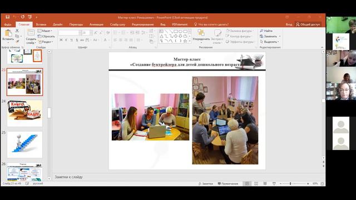Click the slide panel vertical scrollbar thumb
This screenshot has height=200, width=356.
pos(49,113)
